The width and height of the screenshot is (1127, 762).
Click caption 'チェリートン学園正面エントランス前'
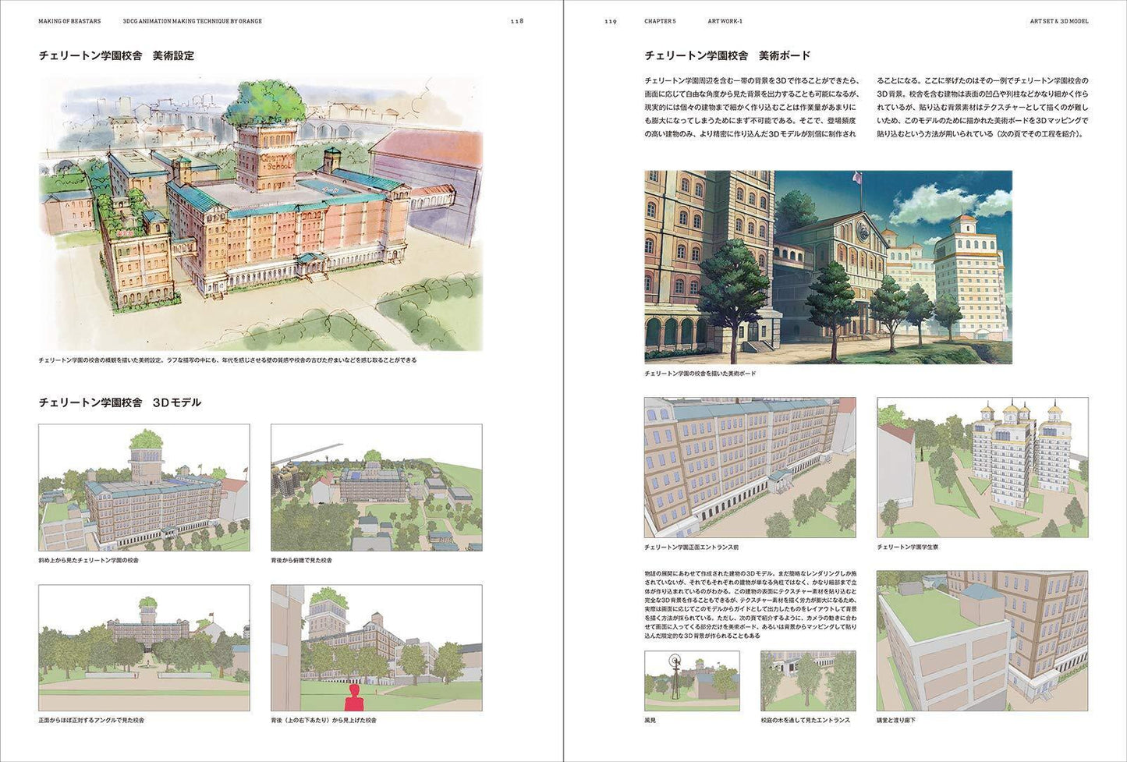(x=692, y=547)
